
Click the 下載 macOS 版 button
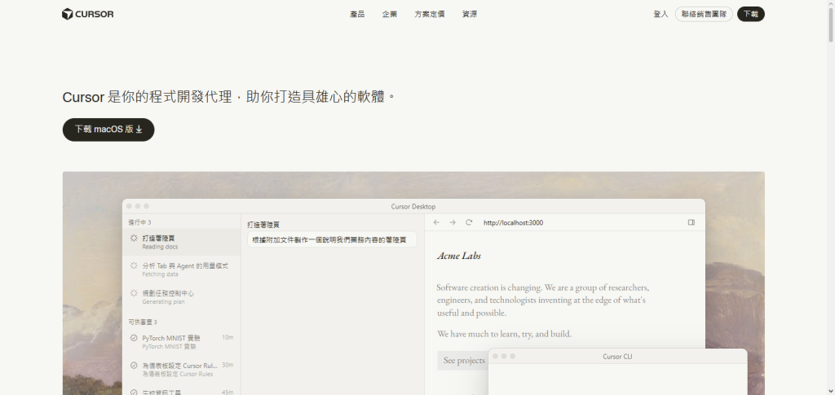tap(108, 129)
